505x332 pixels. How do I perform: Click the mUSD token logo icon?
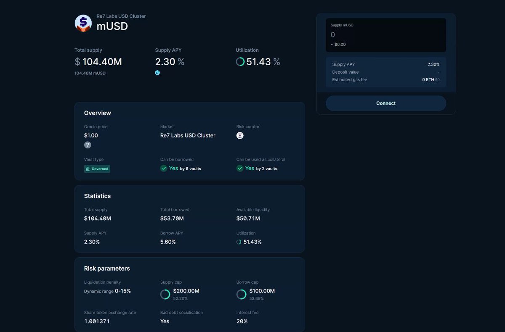83,23
